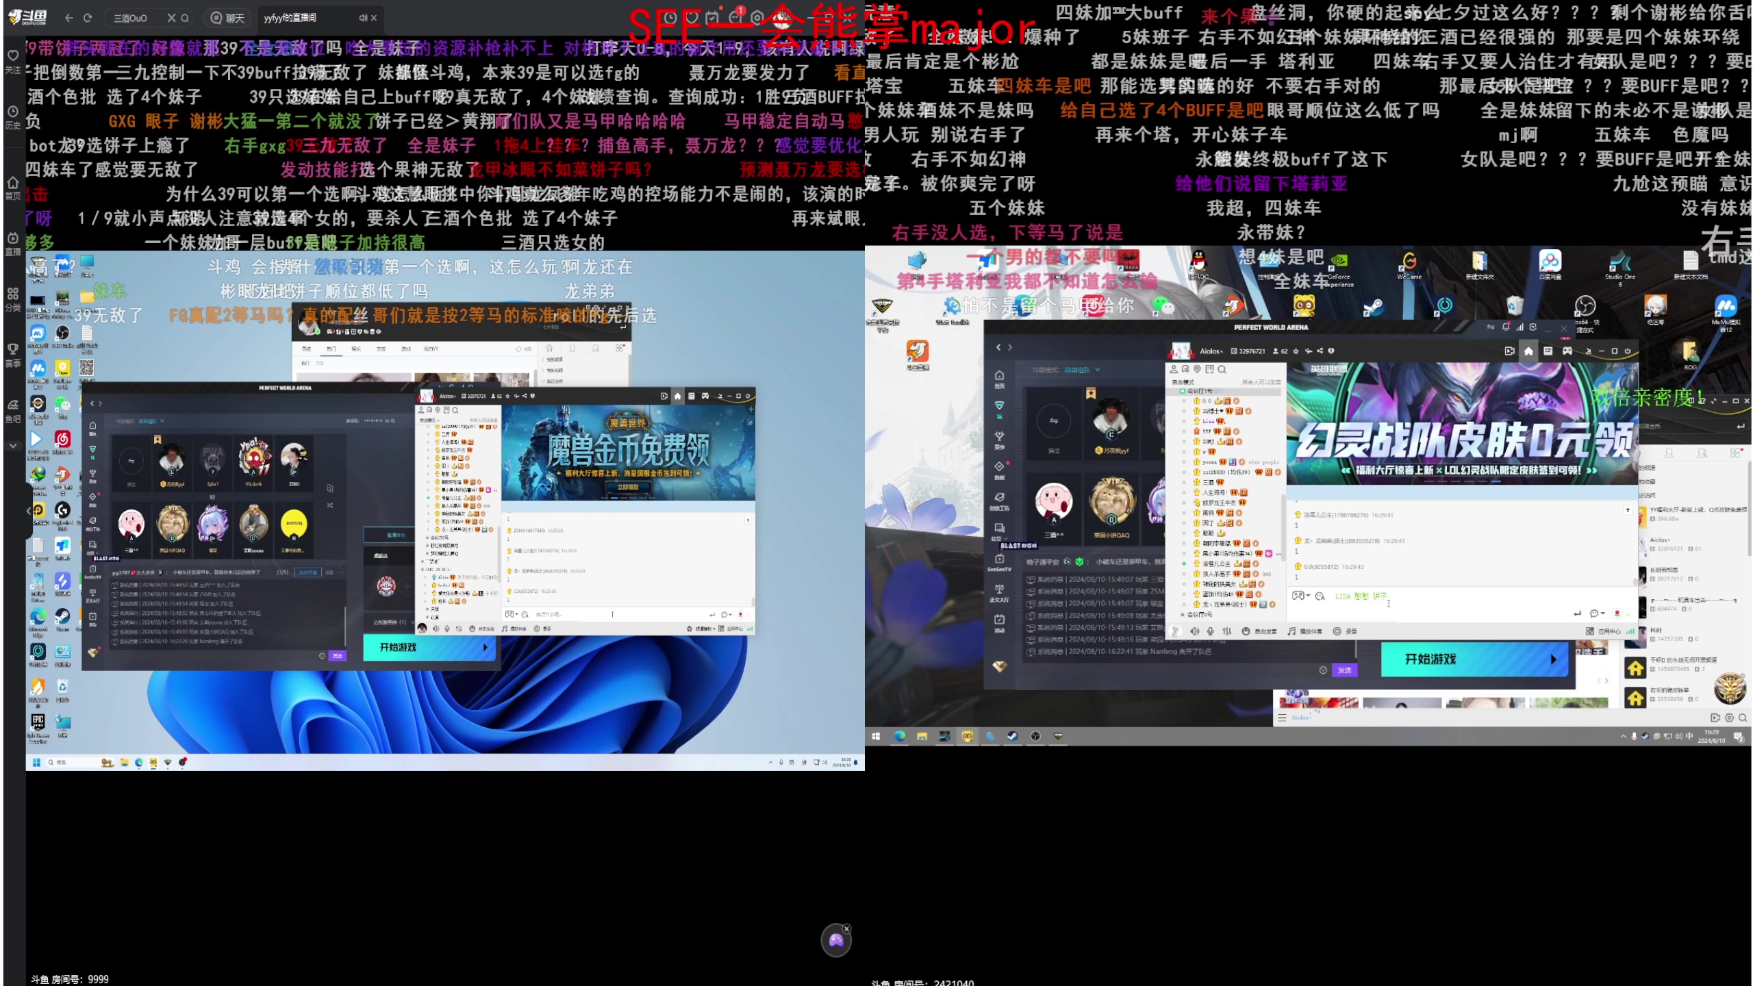Collapse the 会议厅1号 channel in YY user list

point(1182,391)
